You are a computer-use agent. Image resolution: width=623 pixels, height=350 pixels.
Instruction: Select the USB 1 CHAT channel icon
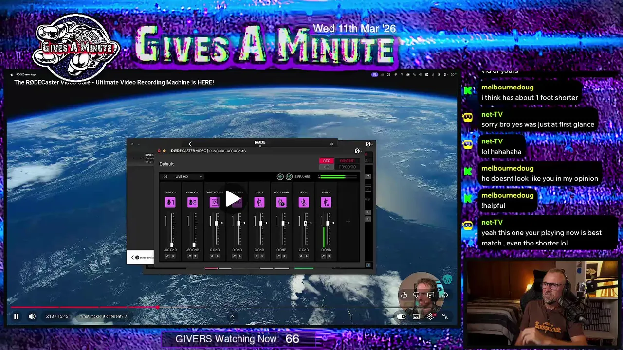(x=281, y=202)
